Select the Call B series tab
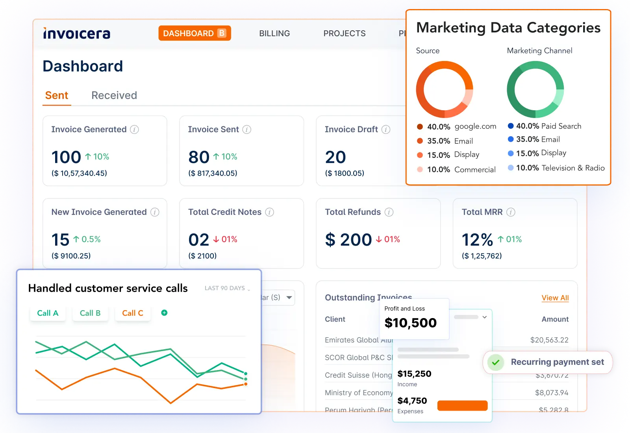Viewport: 630px width, 433px height. (x=90, y=313)
